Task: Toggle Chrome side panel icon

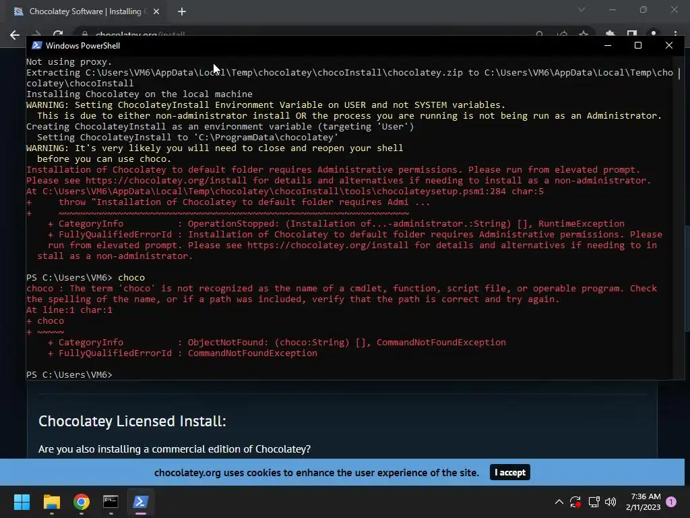Action: point(632,34)
